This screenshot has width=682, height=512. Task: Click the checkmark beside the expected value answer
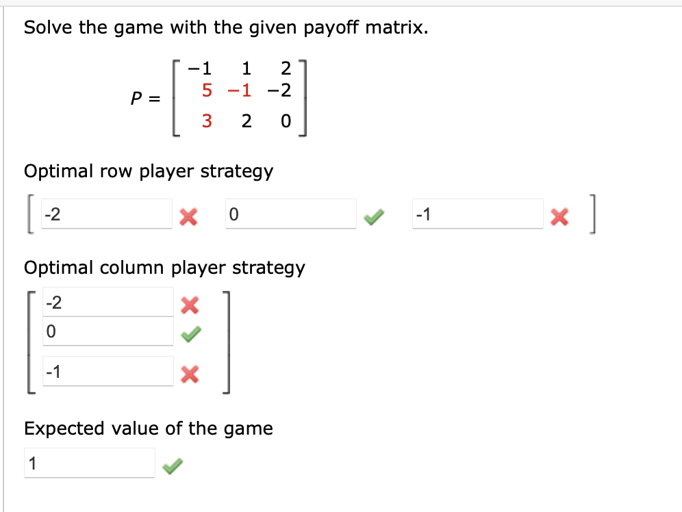(175, 463)
